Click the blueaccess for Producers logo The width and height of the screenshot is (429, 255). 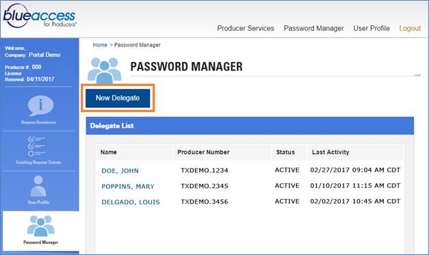click(x=40, y=16)
